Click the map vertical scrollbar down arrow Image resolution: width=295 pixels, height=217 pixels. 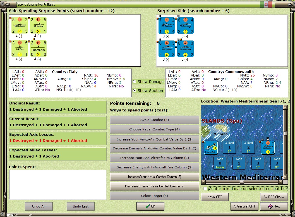pos(286,177)
